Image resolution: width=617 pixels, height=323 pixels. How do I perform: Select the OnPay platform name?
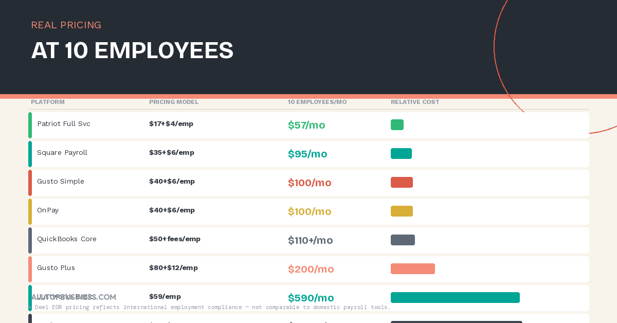[48, 210]
